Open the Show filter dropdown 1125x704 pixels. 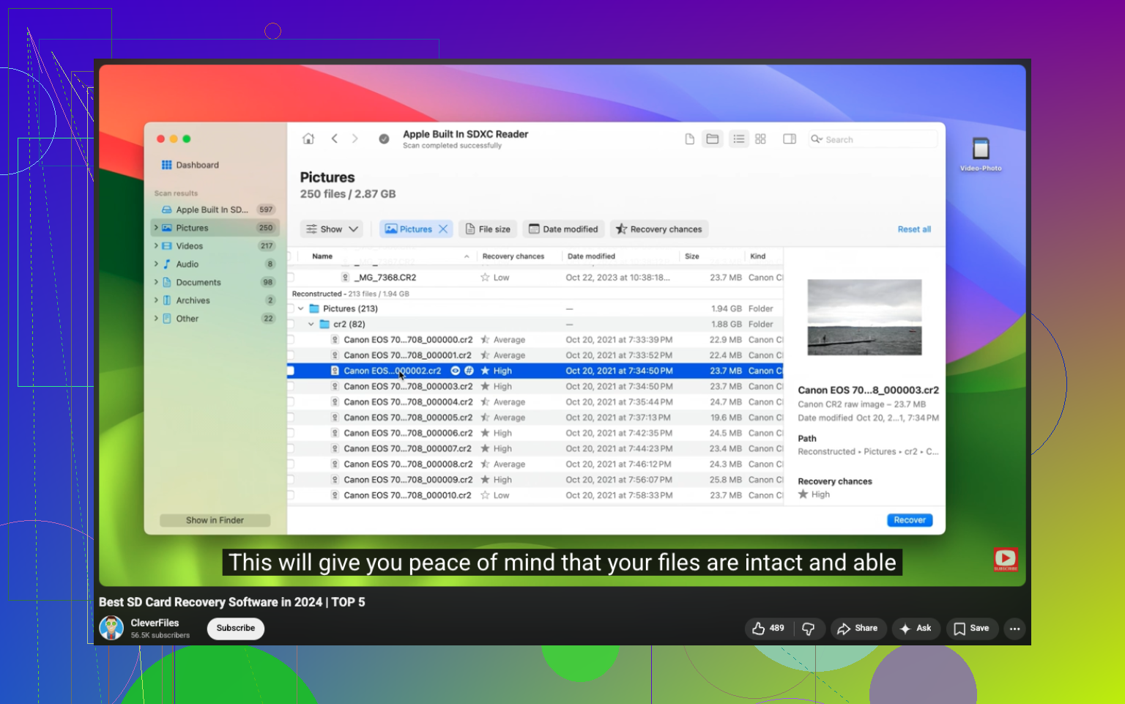(x=332, y=229)
